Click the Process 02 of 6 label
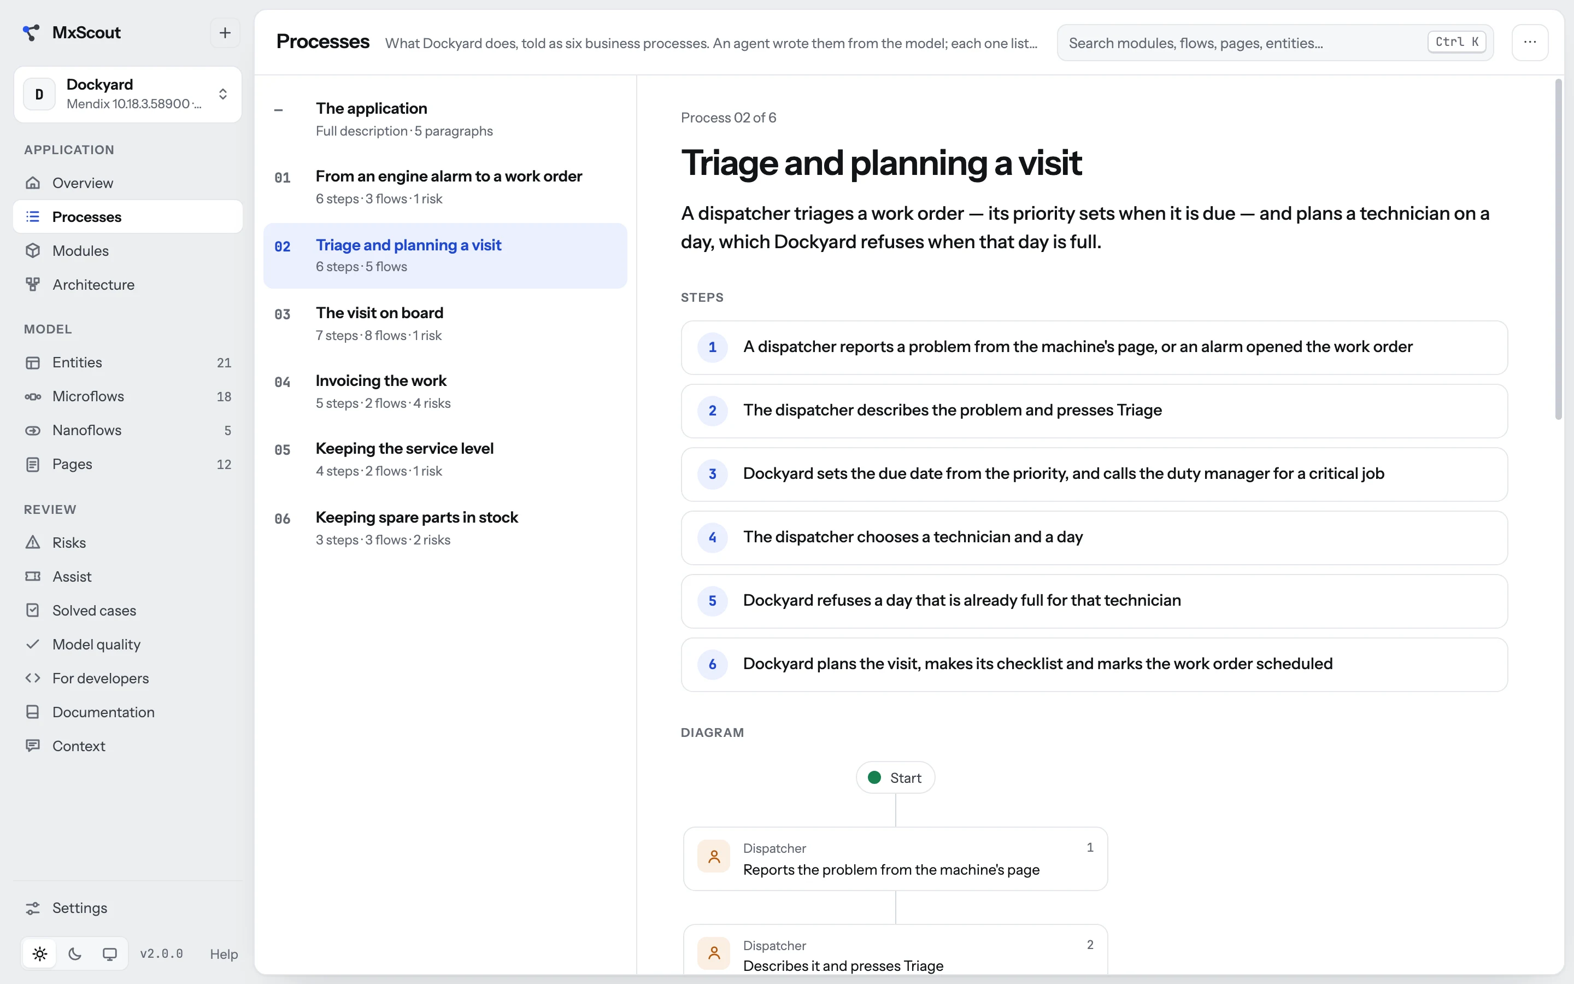 pos(729,118)
